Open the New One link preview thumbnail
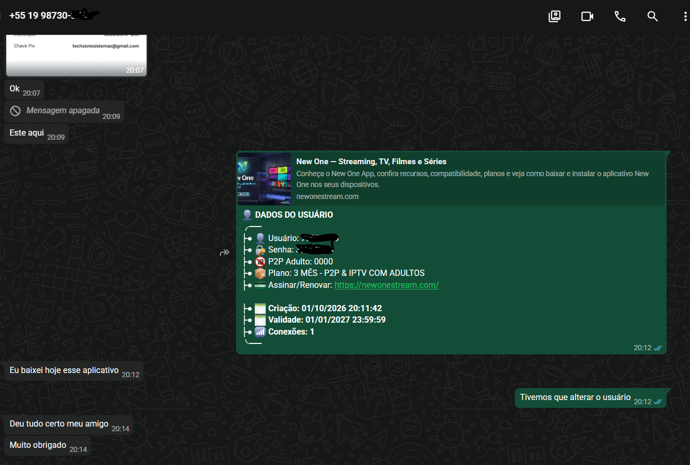This screenshot has width=690, height=465. click(x=264, y=179)
